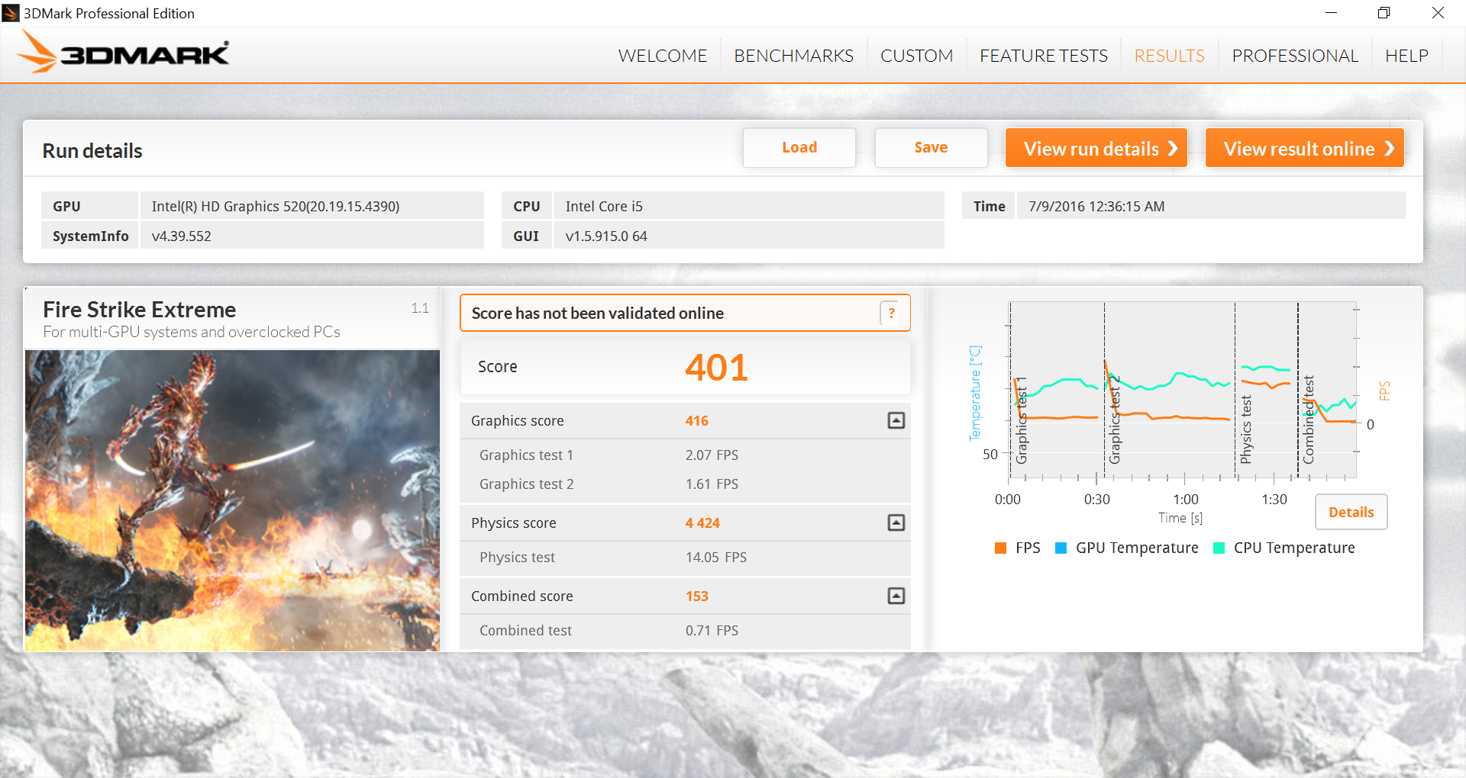This screenshot has width=1466, height=778.
Task: Click the 1.61 FPS value
Action: tap(712, 484)
